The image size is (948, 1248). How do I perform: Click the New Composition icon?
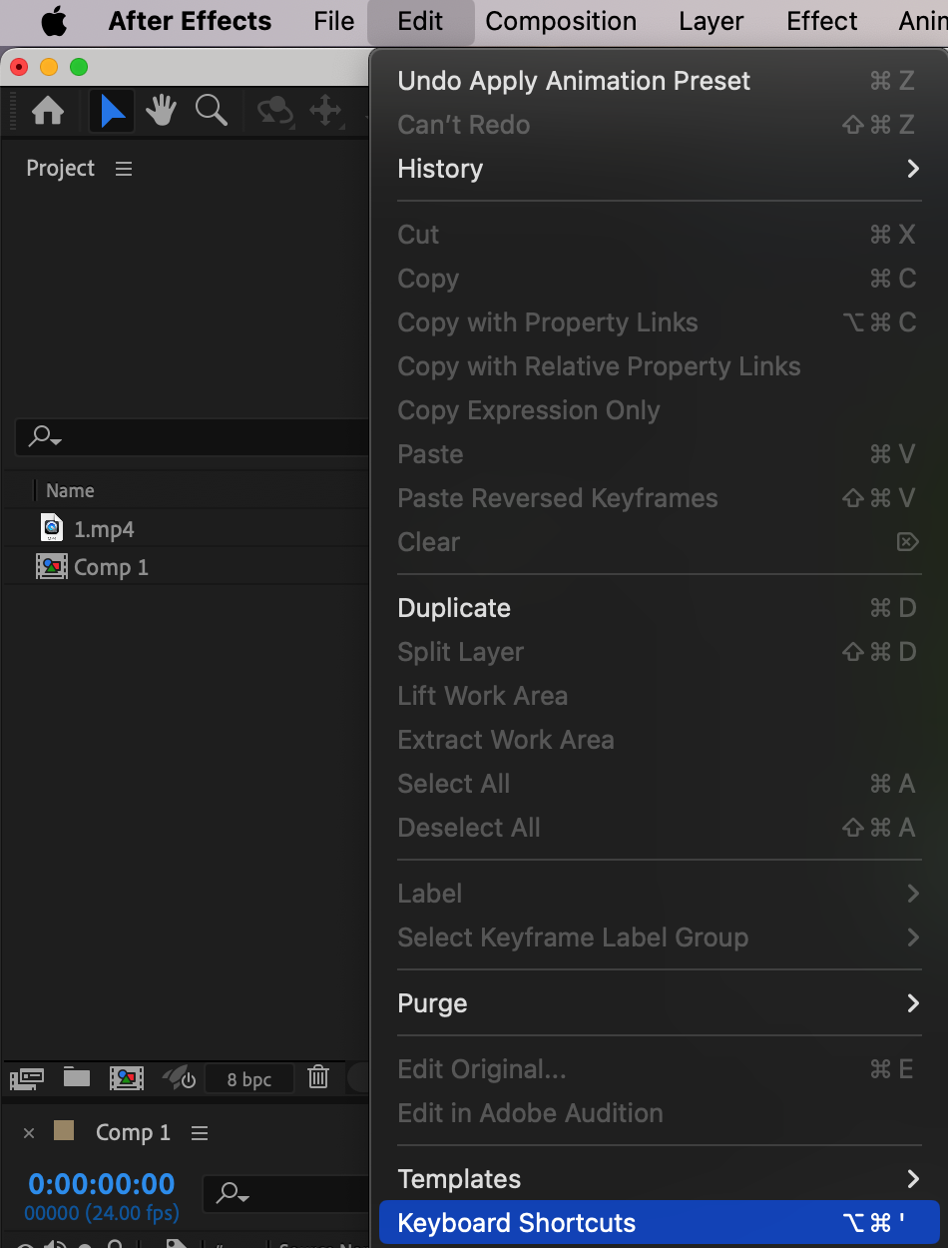(126, 1078)
